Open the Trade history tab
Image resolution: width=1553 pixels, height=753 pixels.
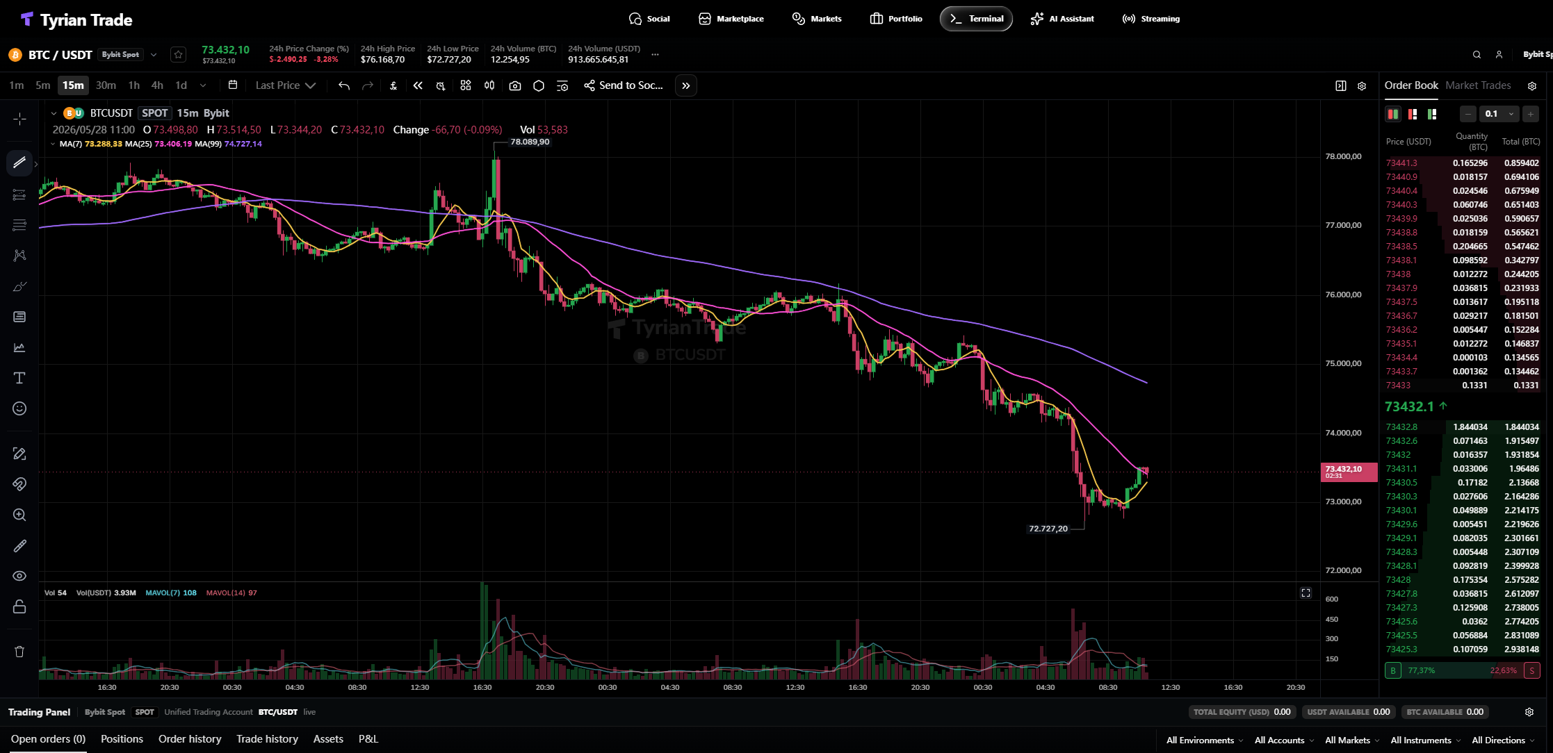click(267, 739)
